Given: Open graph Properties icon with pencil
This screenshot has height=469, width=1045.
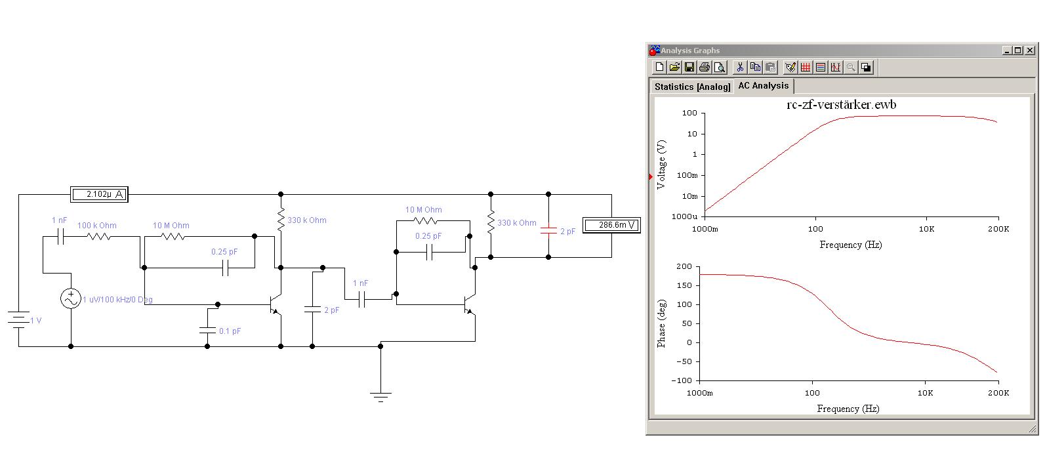Looking at the screenshot, I should click(x=790, y=67).
